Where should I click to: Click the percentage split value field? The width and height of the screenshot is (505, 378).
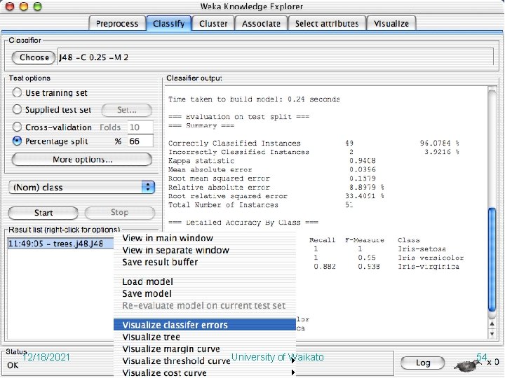point(140,141)
